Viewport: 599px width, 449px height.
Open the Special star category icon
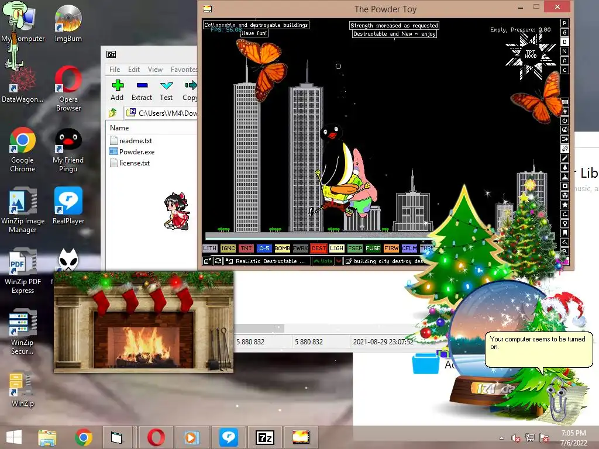click(x=565, y=205)
